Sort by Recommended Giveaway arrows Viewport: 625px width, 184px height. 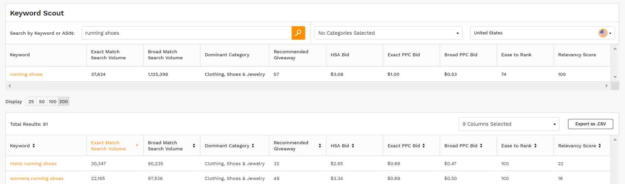320,146
